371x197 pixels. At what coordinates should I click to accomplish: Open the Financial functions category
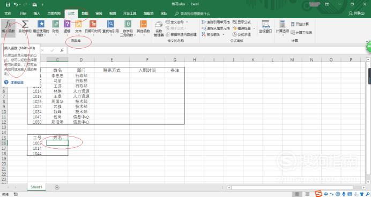56,24
